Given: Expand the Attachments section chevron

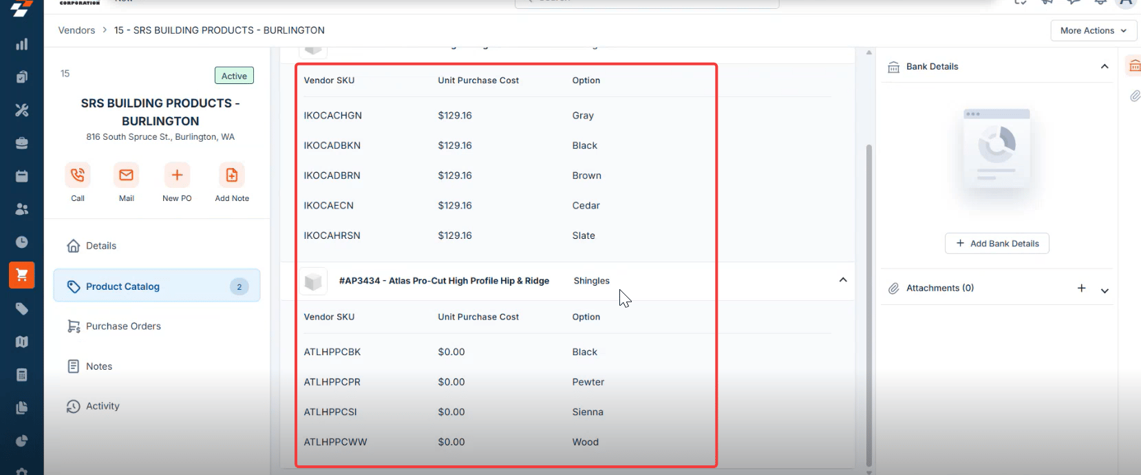Looking at the screenshot, I should [x=1105, y=291].
